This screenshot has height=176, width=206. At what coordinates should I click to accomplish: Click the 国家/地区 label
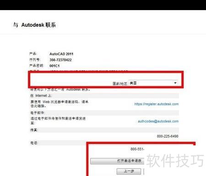[x=120, y=84]
